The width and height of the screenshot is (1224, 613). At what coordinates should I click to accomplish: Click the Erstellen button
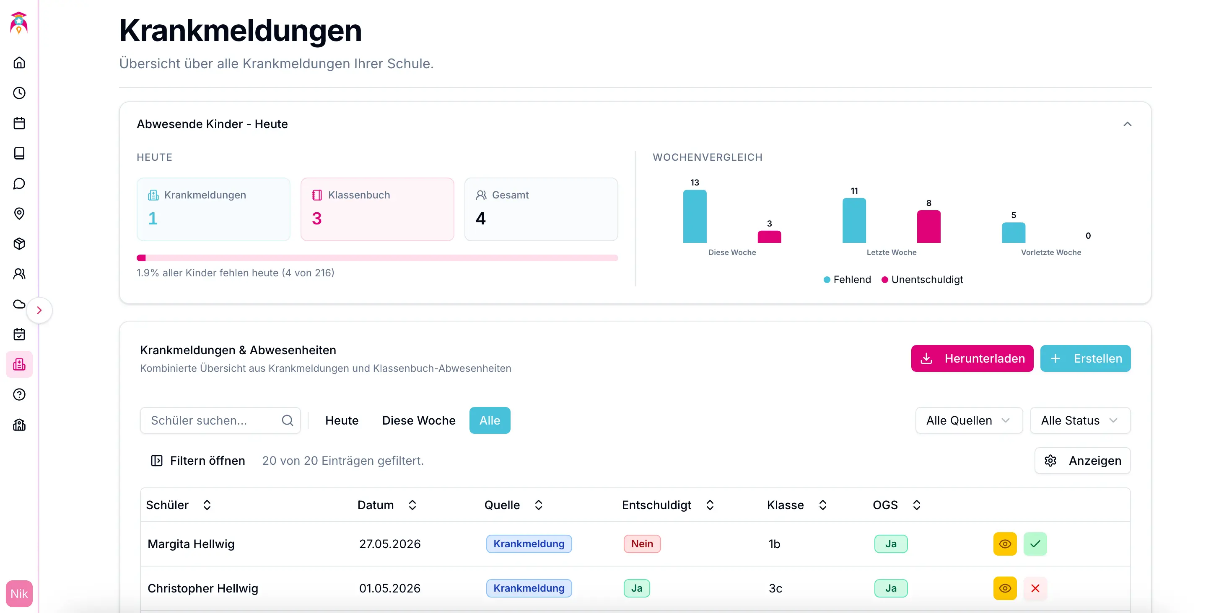(1085, 358)
